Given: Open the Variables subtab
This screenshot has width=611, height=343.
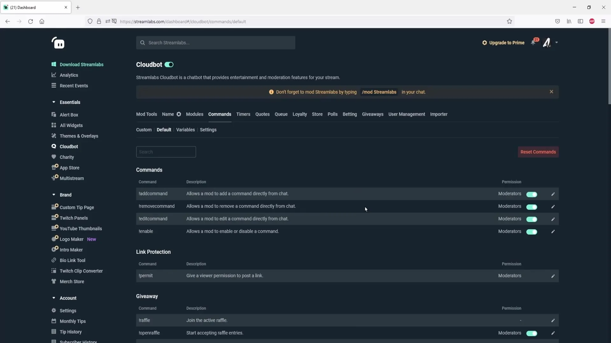Looking at the screenshot, I should click(185, 130).
